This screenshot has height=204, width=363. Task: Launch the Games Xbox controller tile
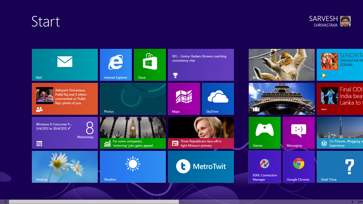(x=264, y=133)
